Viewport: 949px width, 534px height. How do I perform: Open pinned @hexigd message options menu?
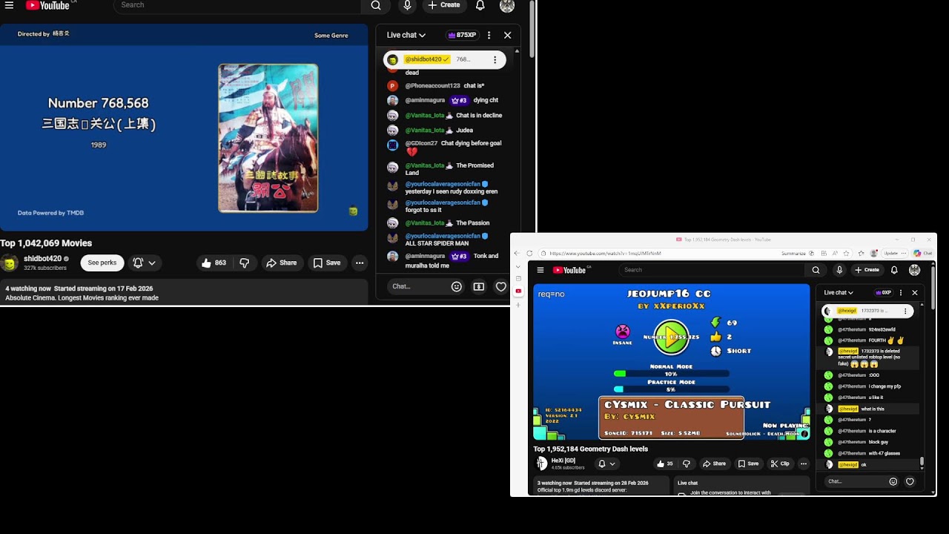[x=905, y=311]
